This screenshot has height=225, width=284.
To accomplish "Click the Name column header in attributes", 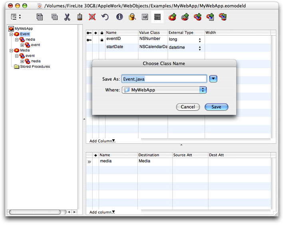I will [x=122, y=33].
